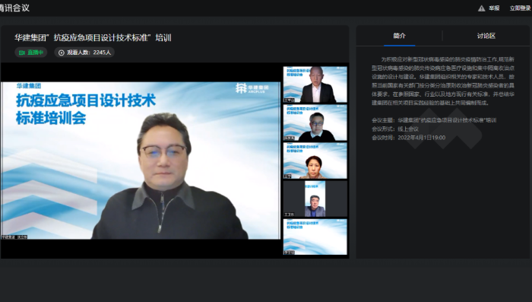Image resolution: width=532 pixels, height=302 pixels.
Task: Click the main speaker name label at the bottom left of the video
Action: (14, 237)
